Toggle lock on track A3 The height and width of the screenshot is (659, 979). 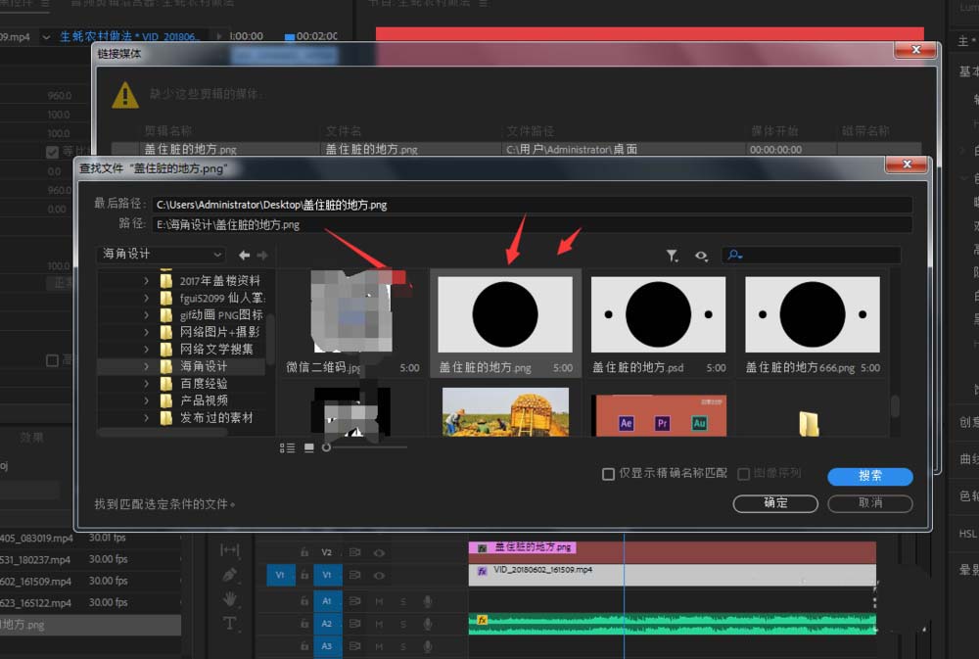(304, 646)
